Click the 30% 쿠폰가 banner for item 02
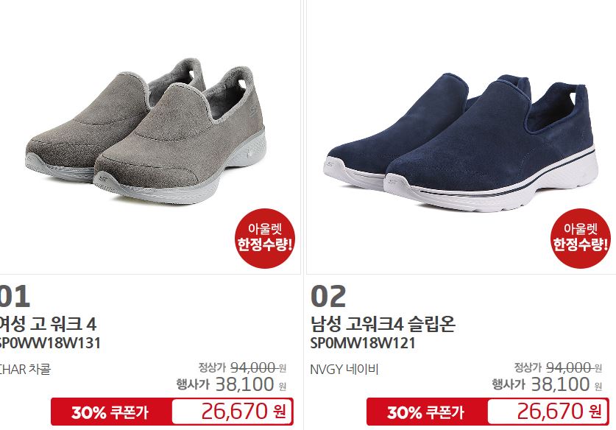 [x=426, y=412]
